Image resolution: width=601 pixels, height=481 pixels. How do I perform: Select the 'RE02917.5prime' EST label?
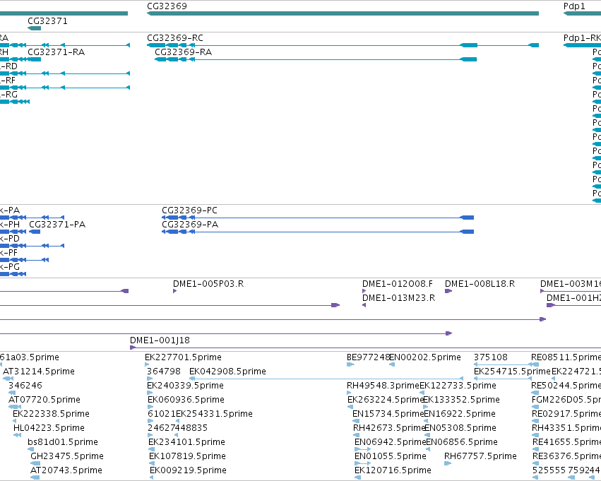(566, 414)
